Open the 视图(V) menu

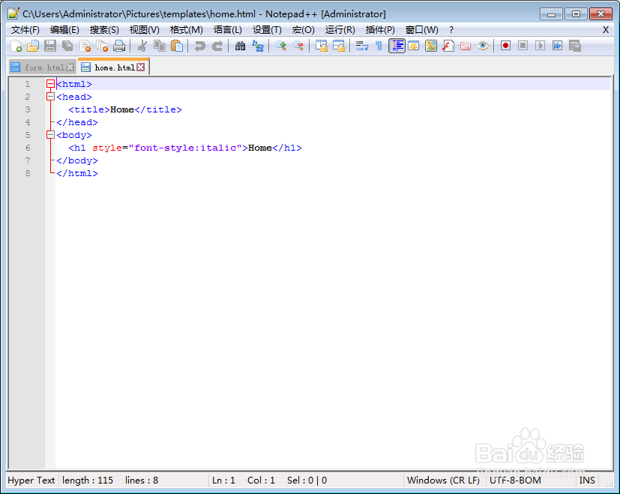[145, 30]
